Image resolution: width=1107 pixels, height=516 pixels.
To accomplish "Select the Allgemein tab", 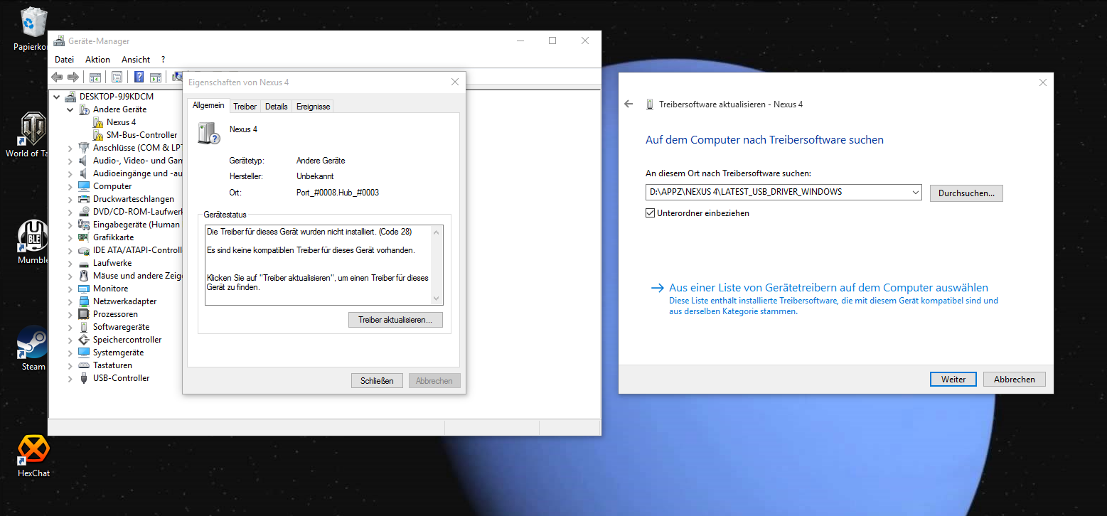I will pos(208,105).
